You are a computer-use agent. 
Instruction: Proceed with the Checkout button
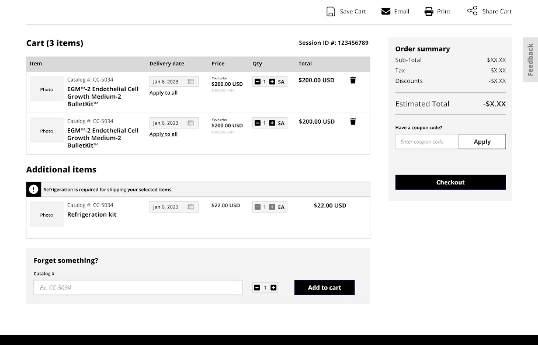coord(450,182)
